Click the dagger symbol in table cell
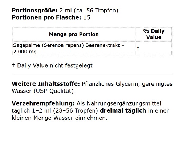 tap(138, 48)
